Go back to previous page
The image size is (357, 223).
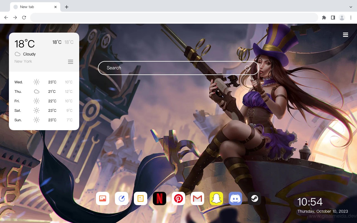pos(6,18)
